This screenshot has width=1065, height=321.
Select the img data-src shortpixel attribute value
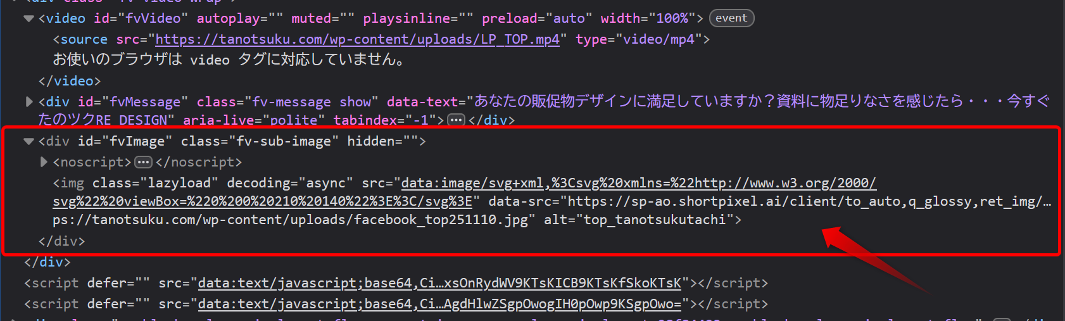pyautogui.click(x=804, y=201)
